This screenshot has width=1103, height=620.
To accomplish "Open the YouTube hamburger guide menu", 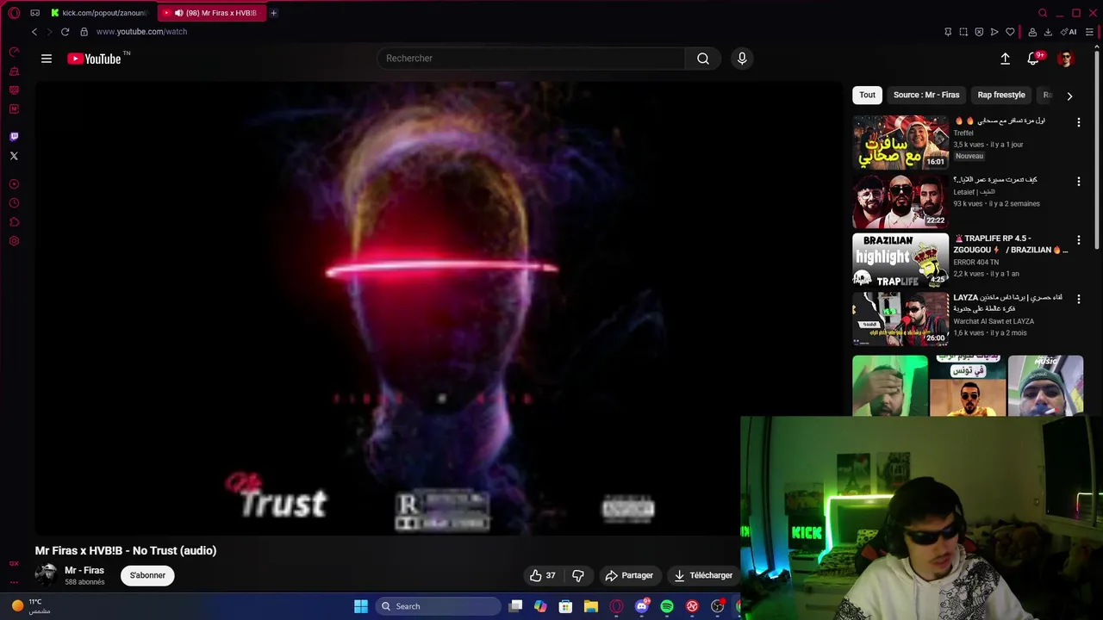I will point(47,59).
